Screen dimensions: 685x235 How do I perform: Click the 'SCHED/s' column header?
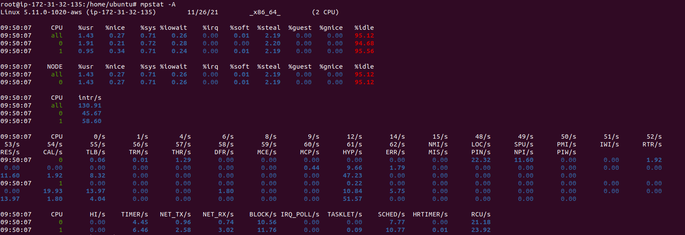pos(391,214)
